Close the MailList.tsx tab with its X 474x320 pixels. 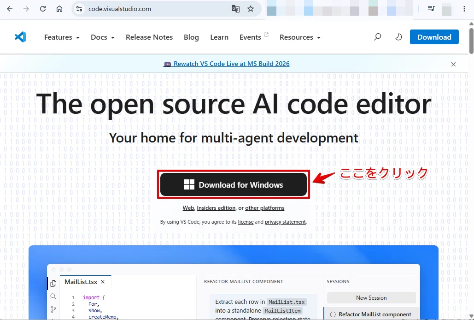click(103, 282)
